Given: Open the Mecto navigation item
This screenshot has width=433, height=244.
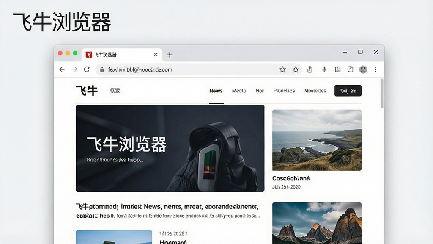Looking at the screenshot, I should tap(239, 91).
